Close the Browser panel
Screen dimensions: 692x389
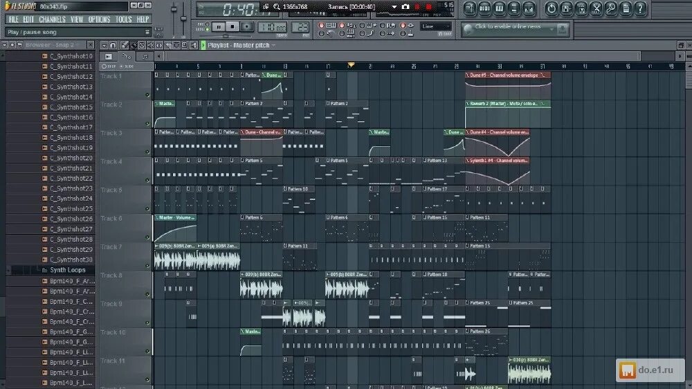pos(91,45)
